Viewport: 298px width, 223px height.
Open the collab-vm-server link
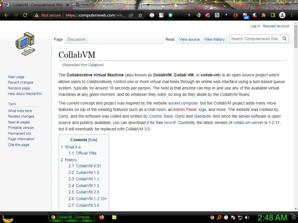[248, 123]
